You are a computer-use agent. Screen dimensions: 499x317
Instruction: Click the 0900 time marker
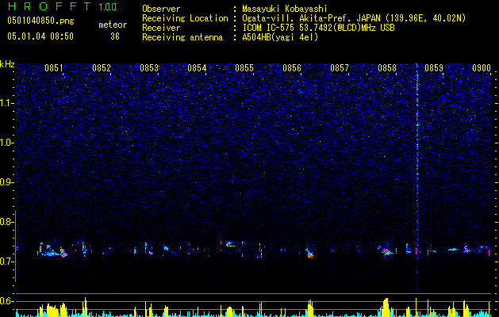point(482,68)
